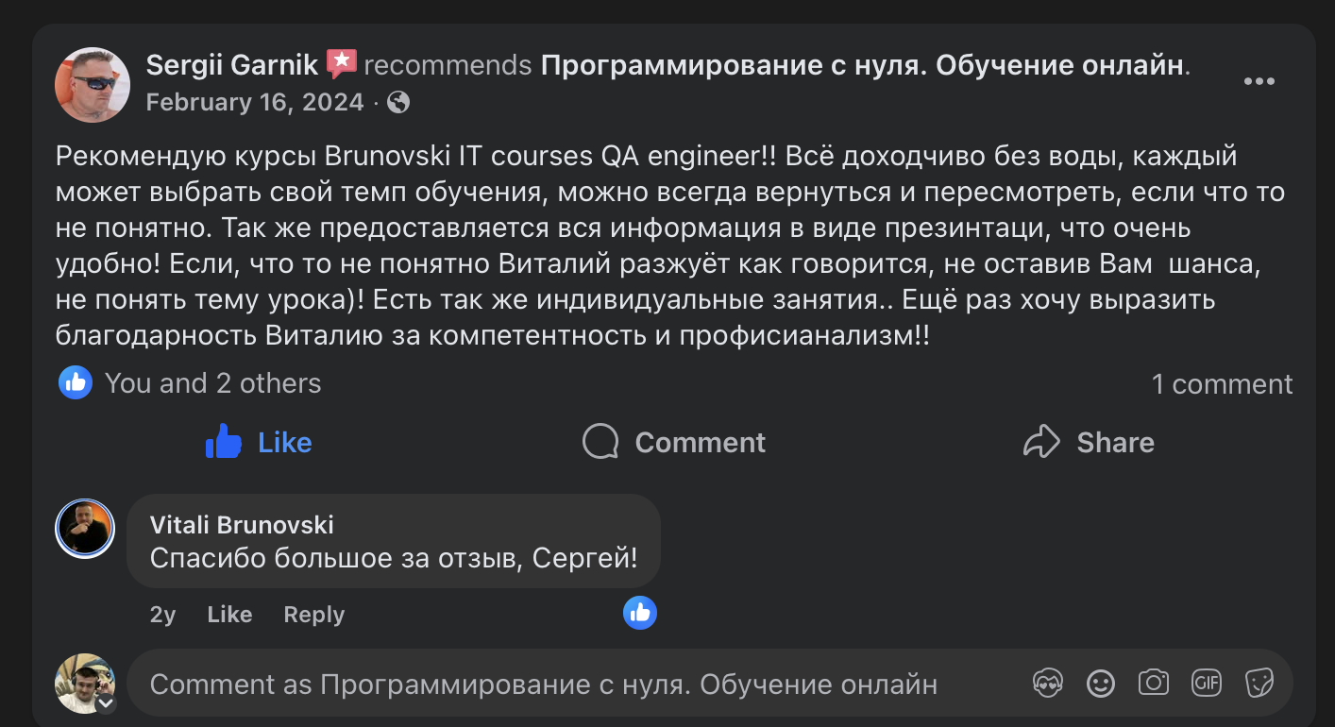The width and height of the screenshot is (1335, 727).
Task: View the post's 1 comment link
Action: (1223, 382)
